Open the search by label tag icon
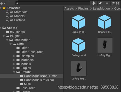The height and width of the screenshot is (92, 121). tap(100, 3)
